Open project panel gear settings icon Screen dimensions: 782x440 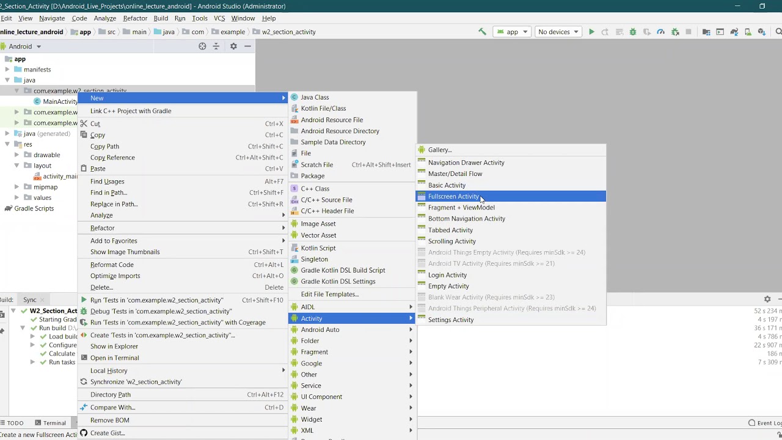[x=233, y=46]
